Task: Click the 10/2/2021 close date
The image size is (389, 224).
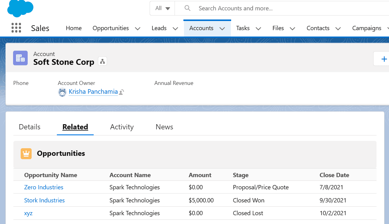Action: [333, 213]
